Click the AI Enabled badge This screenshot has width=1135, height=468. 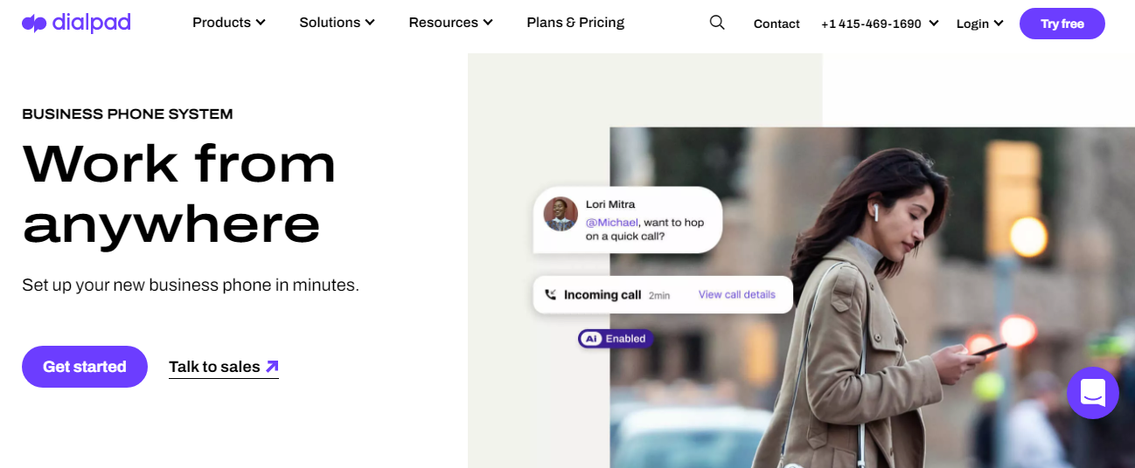(616, 339)
